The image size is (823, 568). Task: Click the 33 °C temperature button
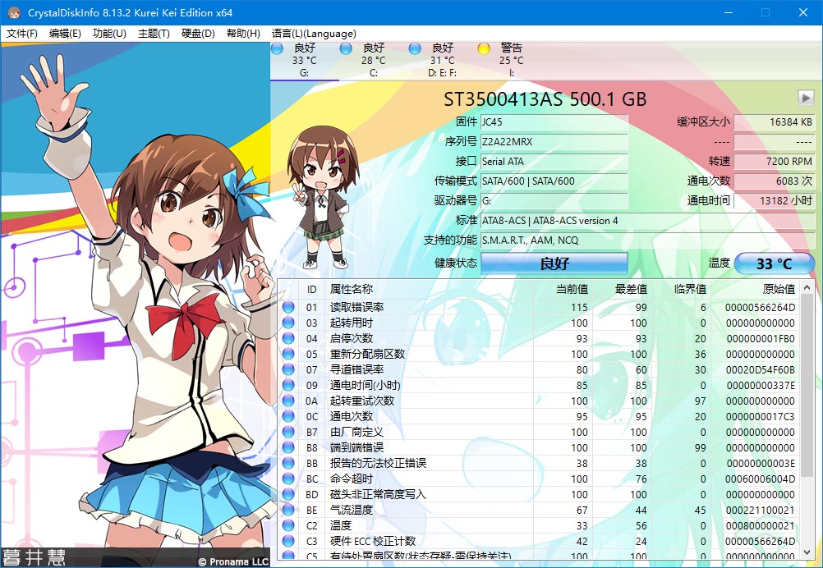point(773,263)
